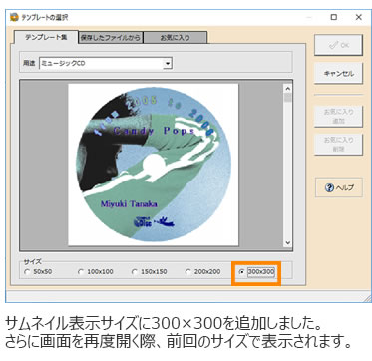Screen dimensions: 372x361
Task: Click the help question mark icon
Action: (x=329, y=188)
